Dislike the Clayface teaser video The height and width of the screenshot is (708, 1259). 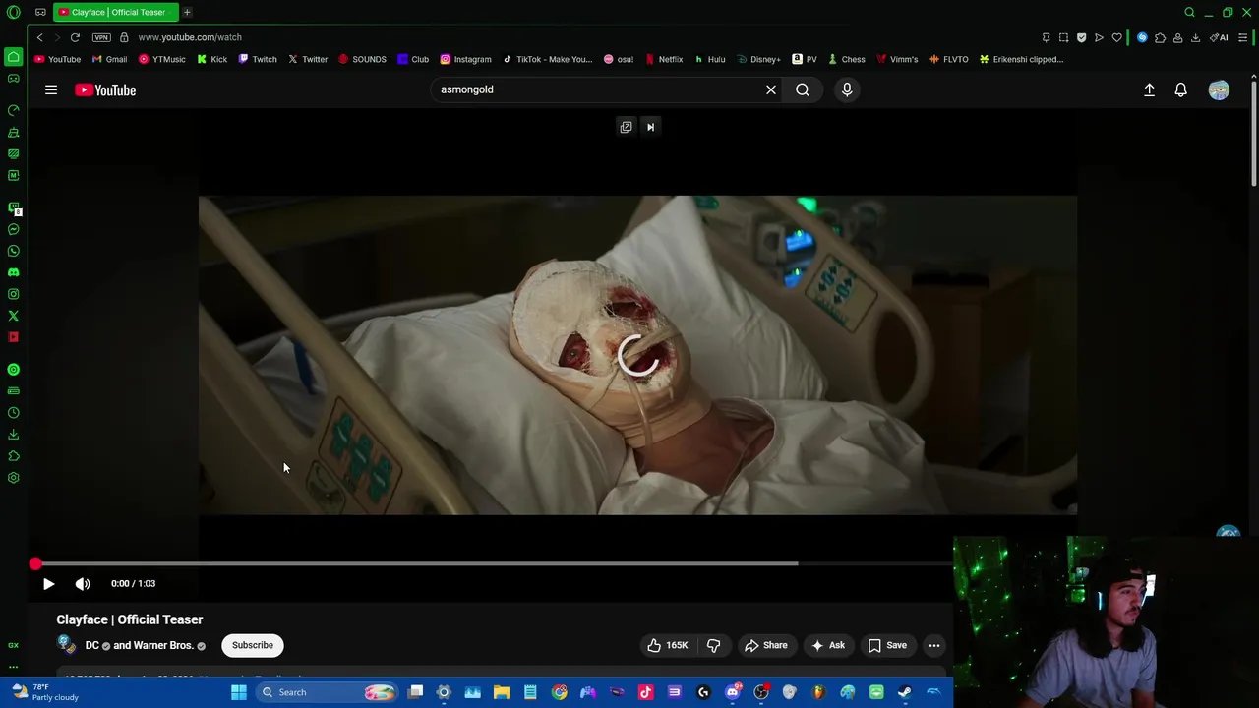[713, 645]
